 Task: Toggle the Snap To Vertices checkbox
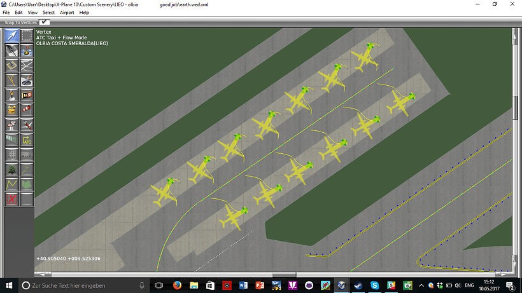click(x=45, y=22)
